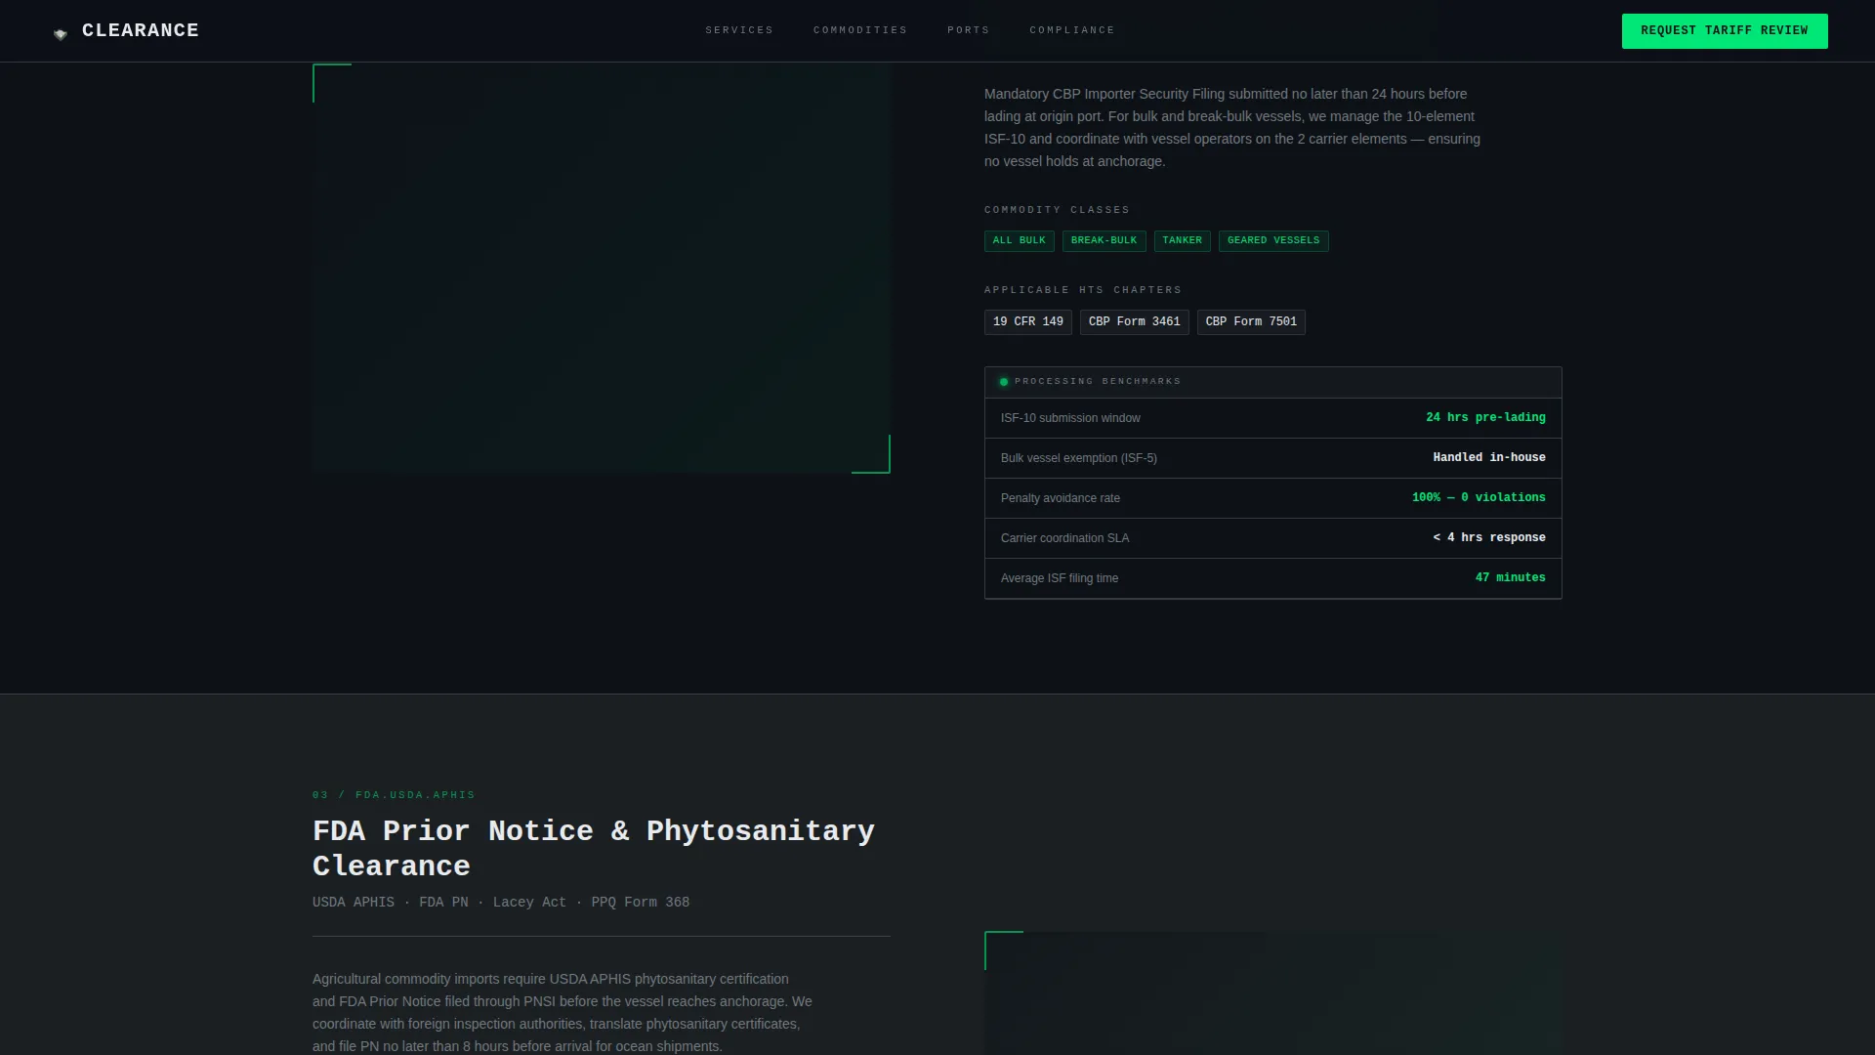Click the 'USDA APHIS · FDA PN' subtitle line
This screenshot has width=1875, height=1055.
point(501,903)
